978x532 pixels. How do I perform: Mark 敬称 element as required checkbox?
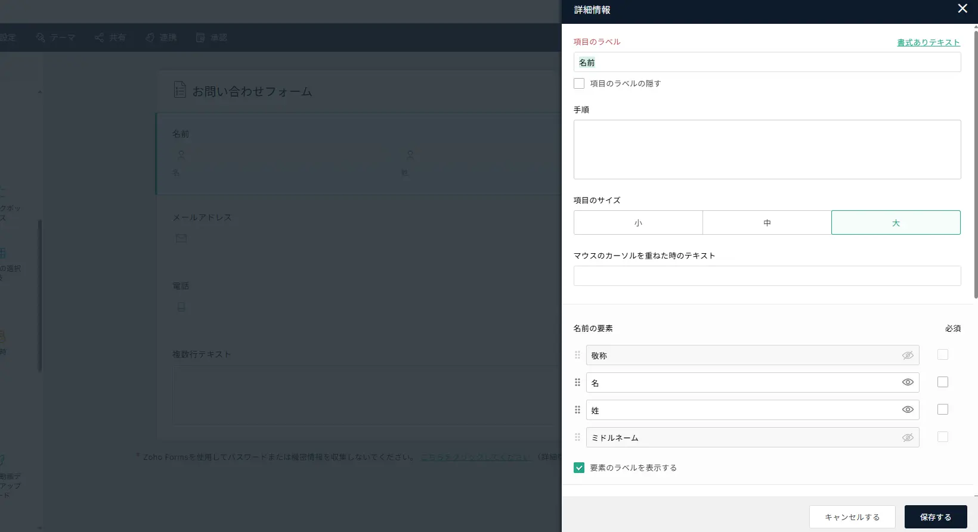(943, 354)
